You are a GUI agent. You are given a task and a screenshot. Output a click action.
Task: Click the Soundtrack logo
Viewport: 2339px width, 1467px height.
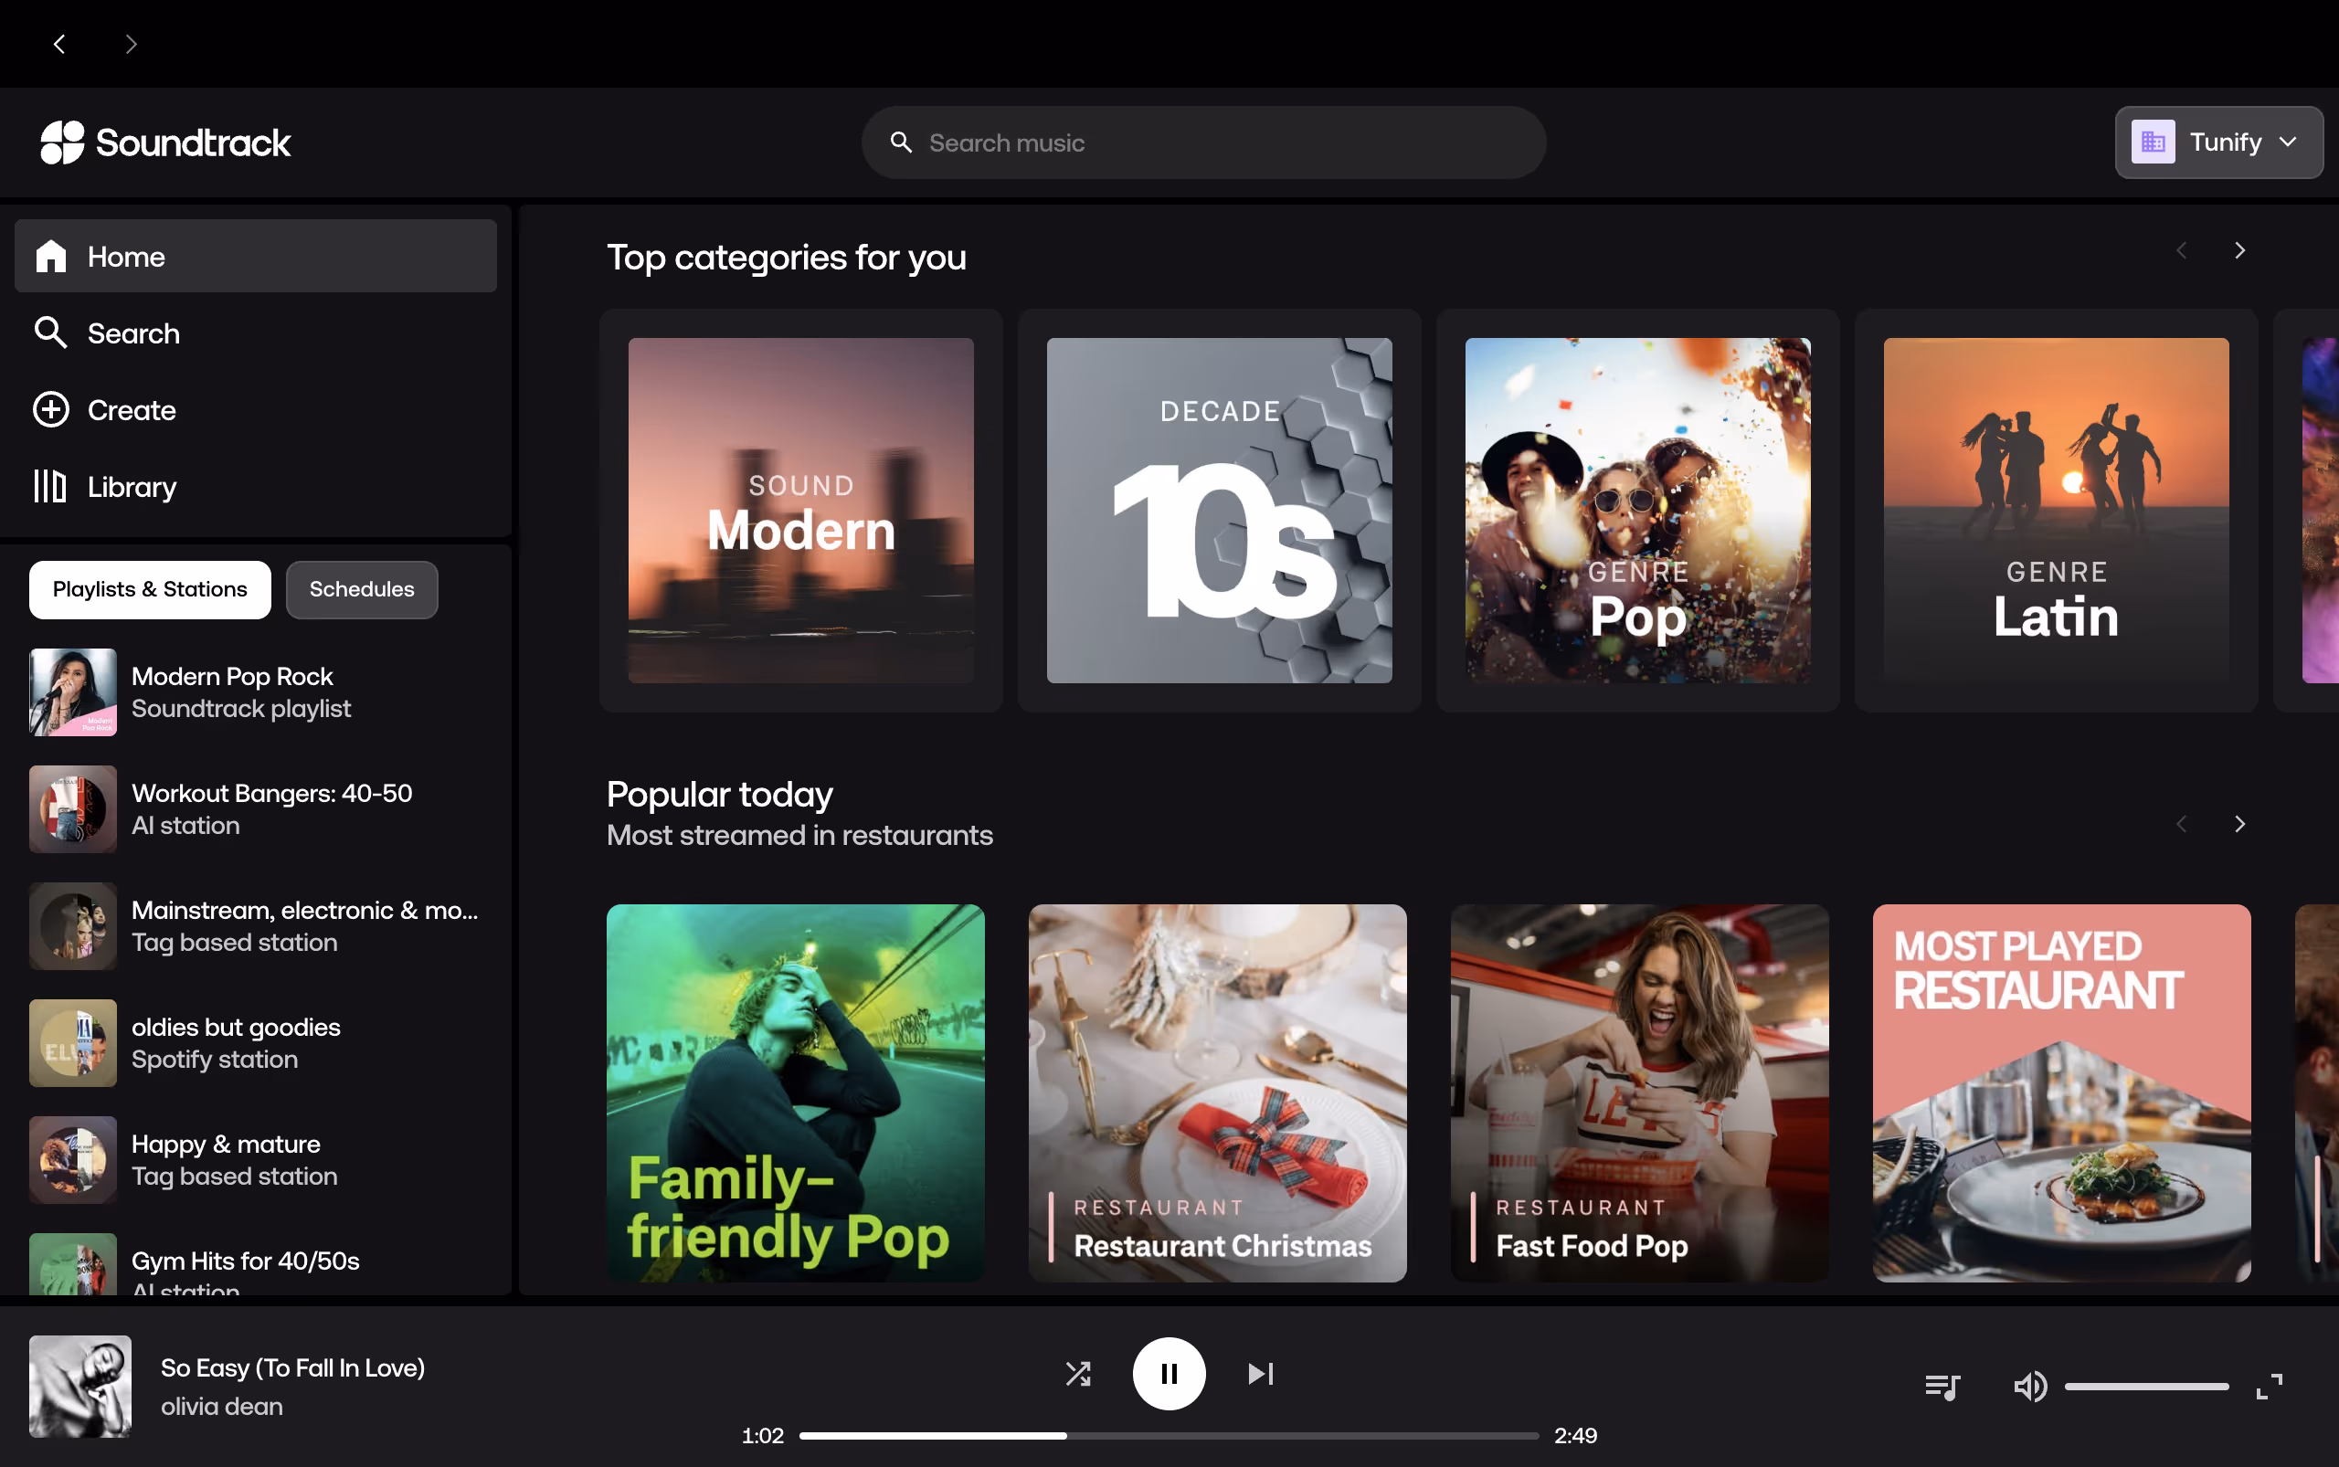pyautogui.click(x=165, y=142)
